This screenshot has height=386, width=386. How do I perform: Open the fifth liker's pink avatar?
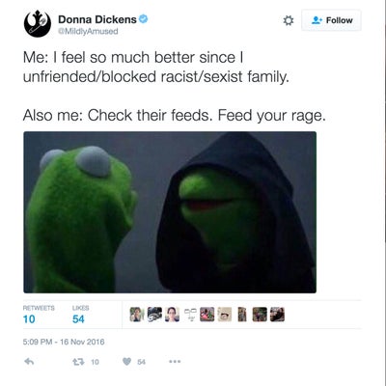(x=207, y=315)
